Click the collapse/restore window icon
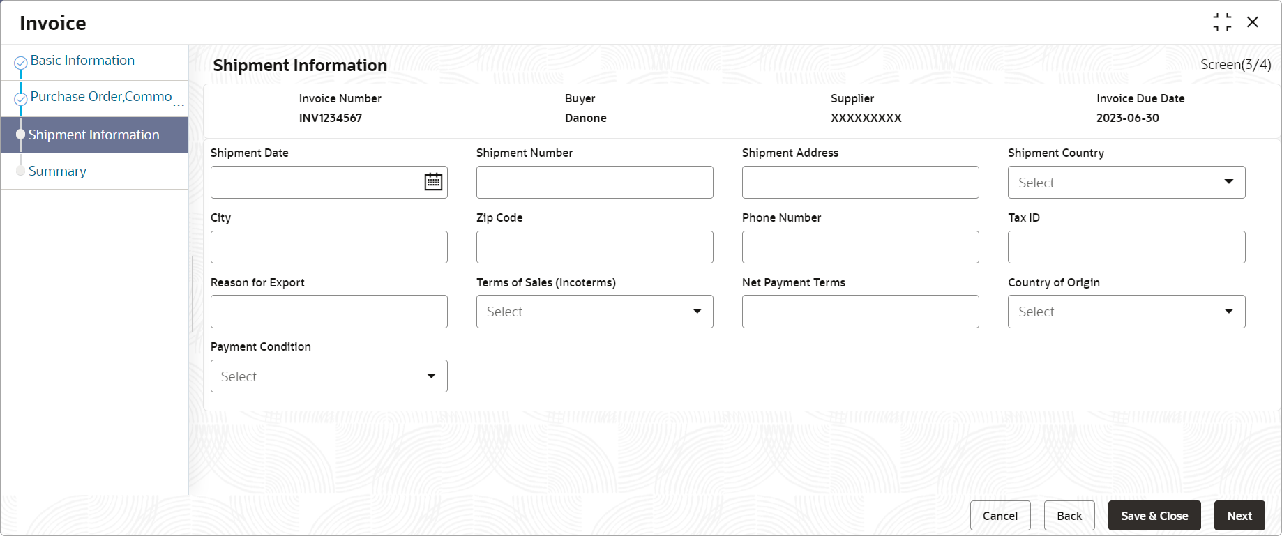Image resolution: width=1282 pixels, height=536 pixels. [1222, 22]
